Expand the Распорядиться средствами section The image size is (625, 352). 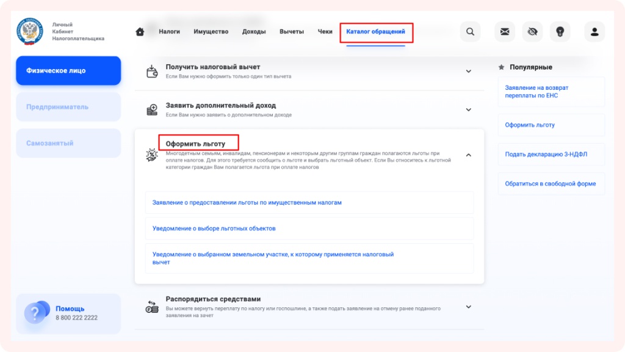pos(468,307)
